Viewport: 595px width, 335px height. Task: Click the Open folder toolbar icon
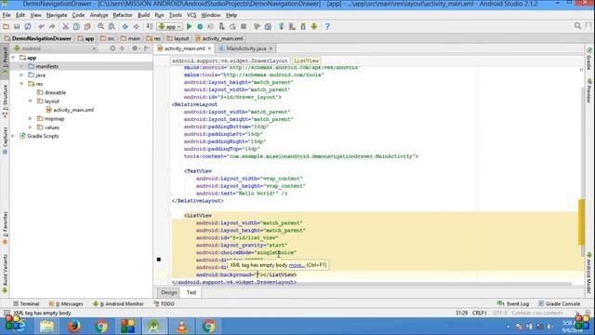click(x=6, y=27)
